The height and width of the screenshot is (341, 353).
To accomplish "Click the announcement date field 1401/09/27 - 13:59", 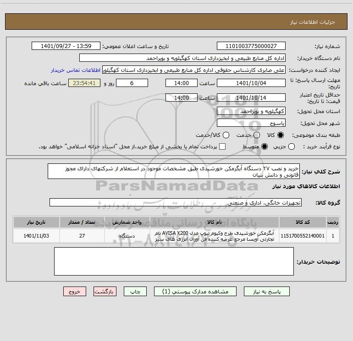I will (66, 46).
